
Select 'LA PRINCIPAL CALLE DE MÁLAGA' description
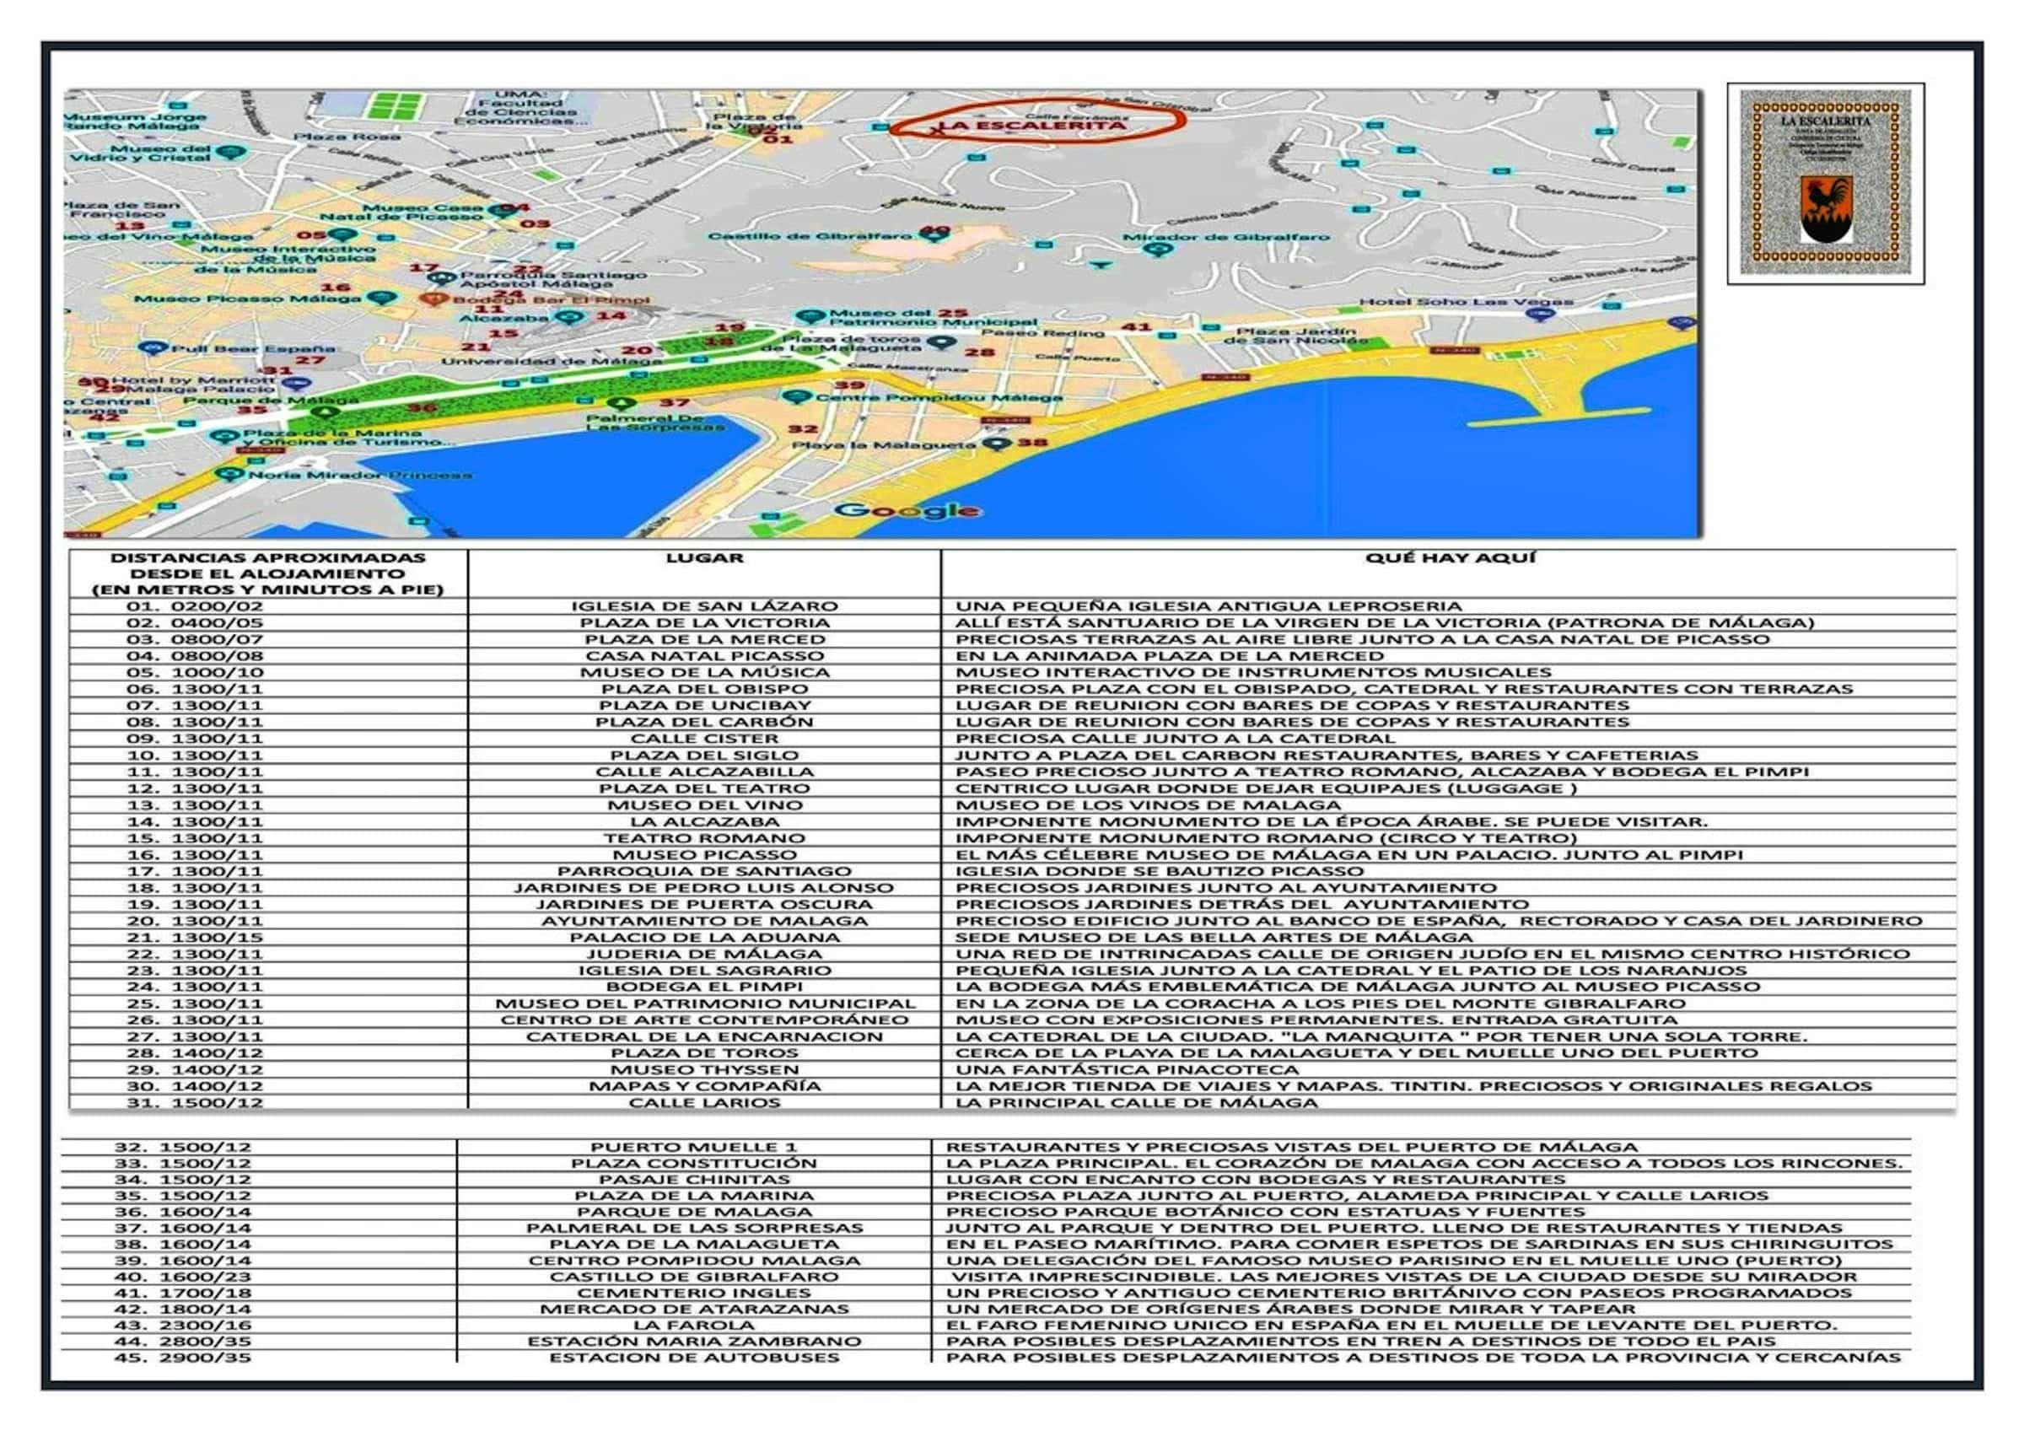(x=1136, y=1103)
